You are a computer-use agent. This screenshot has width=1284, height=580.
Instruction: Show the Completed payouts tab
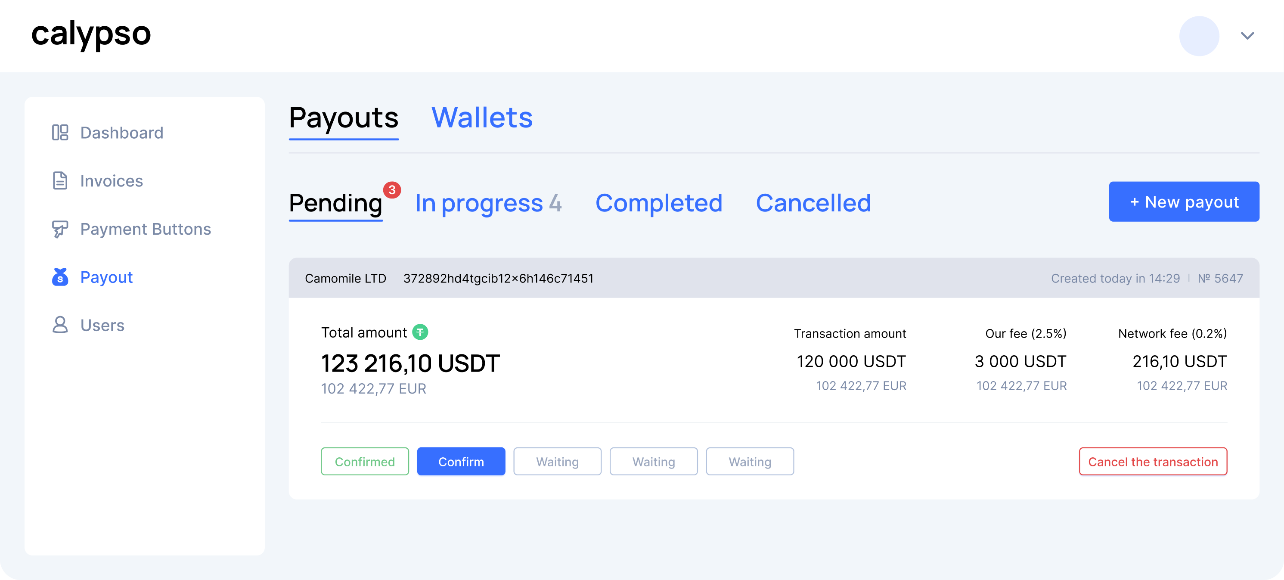tap(658, 203)
